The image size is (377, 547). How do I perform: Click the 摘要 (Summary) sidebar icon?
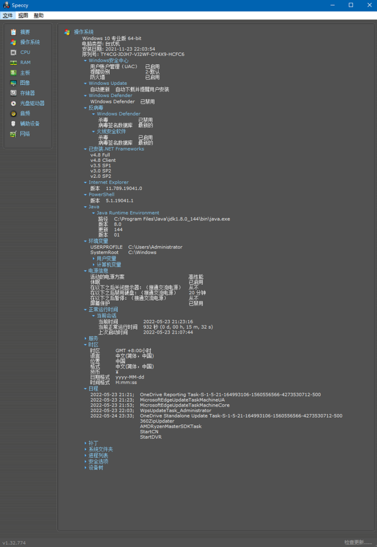tap(13, 32)
